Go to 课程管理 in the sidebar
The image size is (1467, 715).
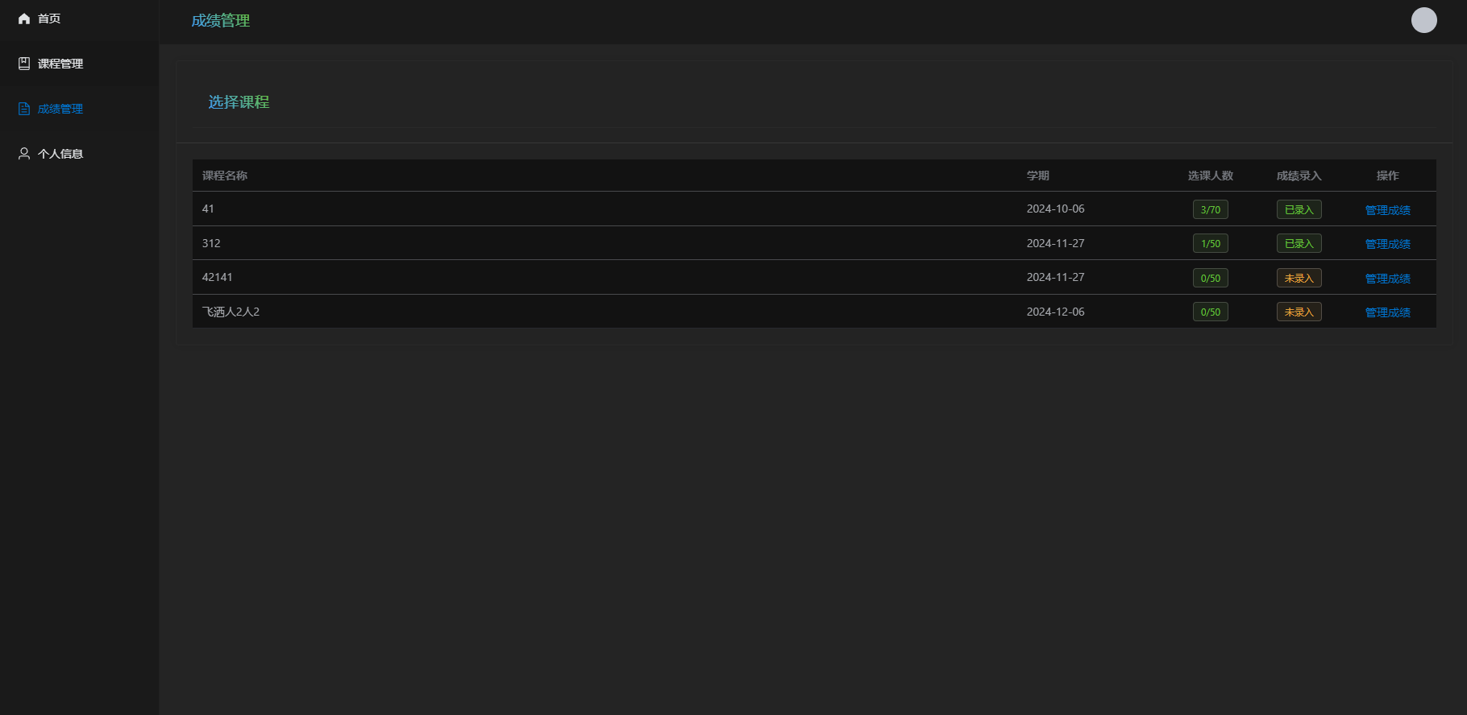coord(60,64)
